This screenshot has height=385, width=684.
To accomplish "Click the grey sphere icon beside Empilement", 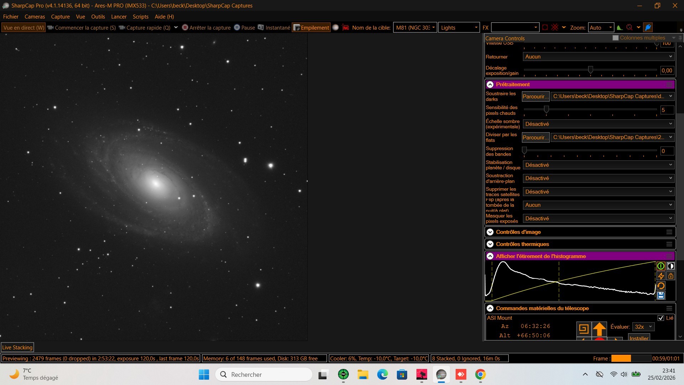I will coord(336,27).
